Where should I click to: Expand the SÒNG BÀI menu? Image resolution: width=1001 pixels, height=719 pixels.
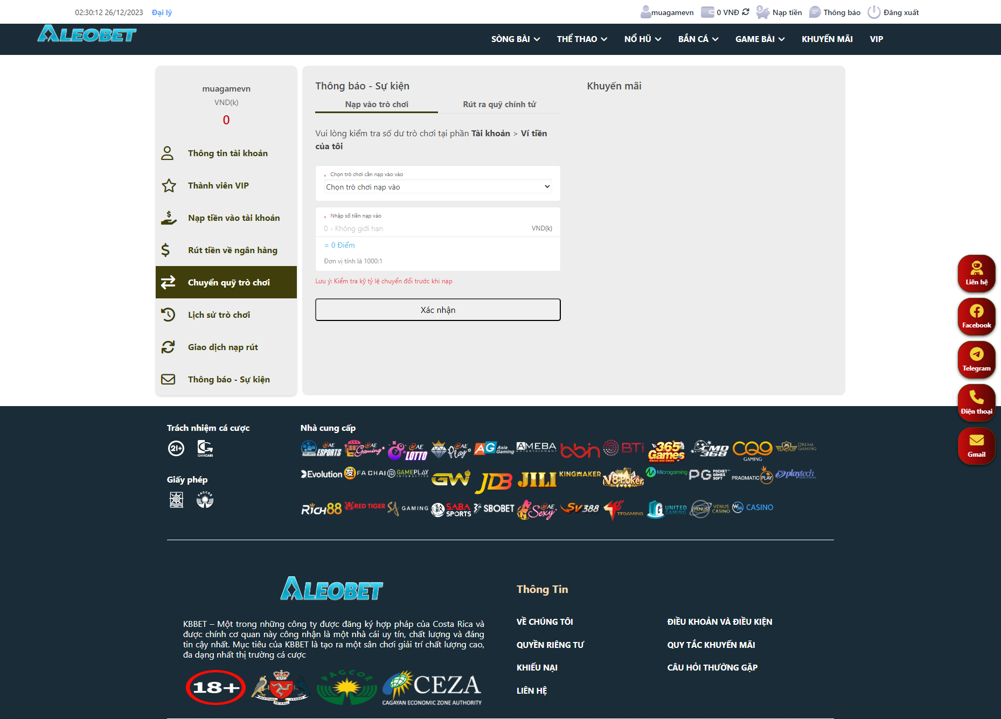pyautogui.click(x=516, y=39)
